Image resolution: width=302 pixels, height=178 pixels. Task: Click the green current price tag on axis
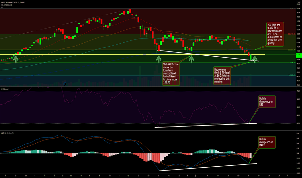[299, 56]
